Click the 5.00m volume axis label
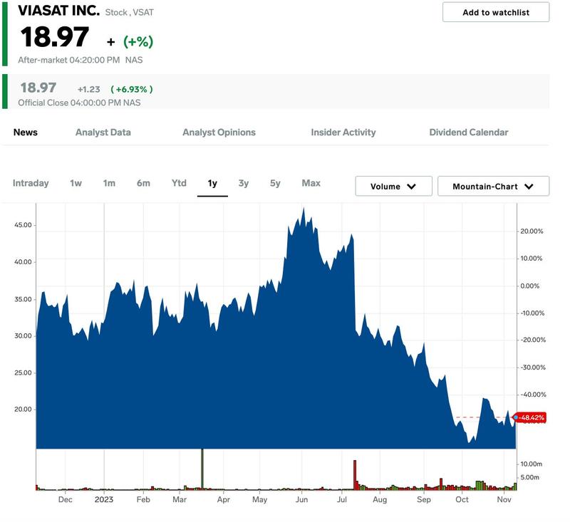The height and width of the screenshot is (522, 570). click(529, 477)
